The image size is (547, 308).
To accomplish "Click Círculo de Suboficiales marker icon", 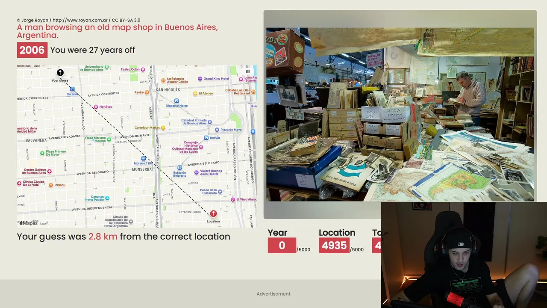I will click(131, 222).
